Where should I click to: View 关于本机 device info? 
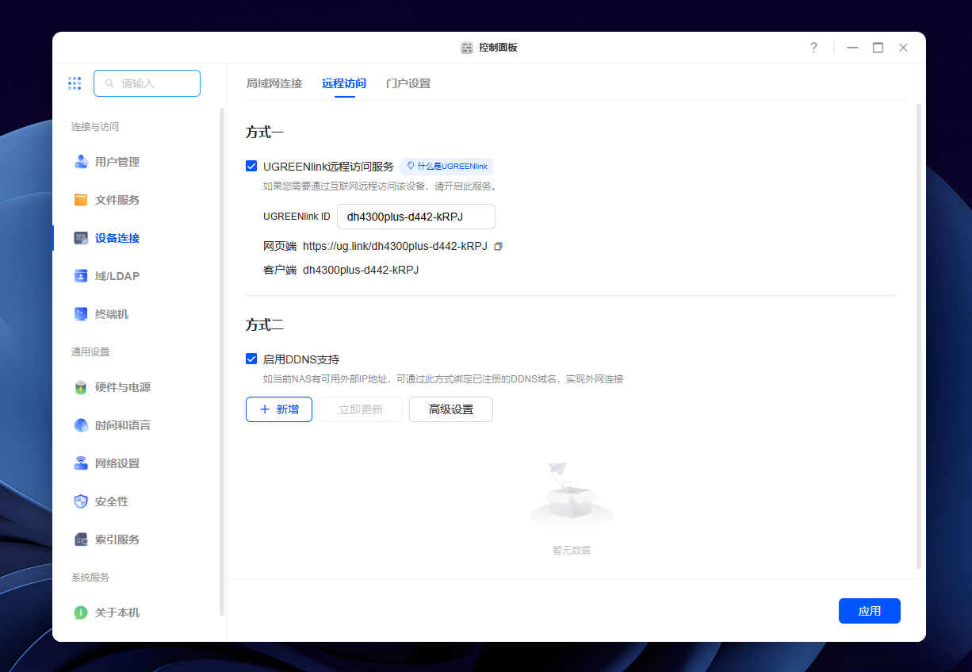tap(116, 612)
